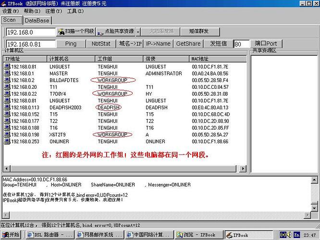Open the 设置 menu
Image resolution: width=320 pixels, height=240 pixels.
click(11, 11)
